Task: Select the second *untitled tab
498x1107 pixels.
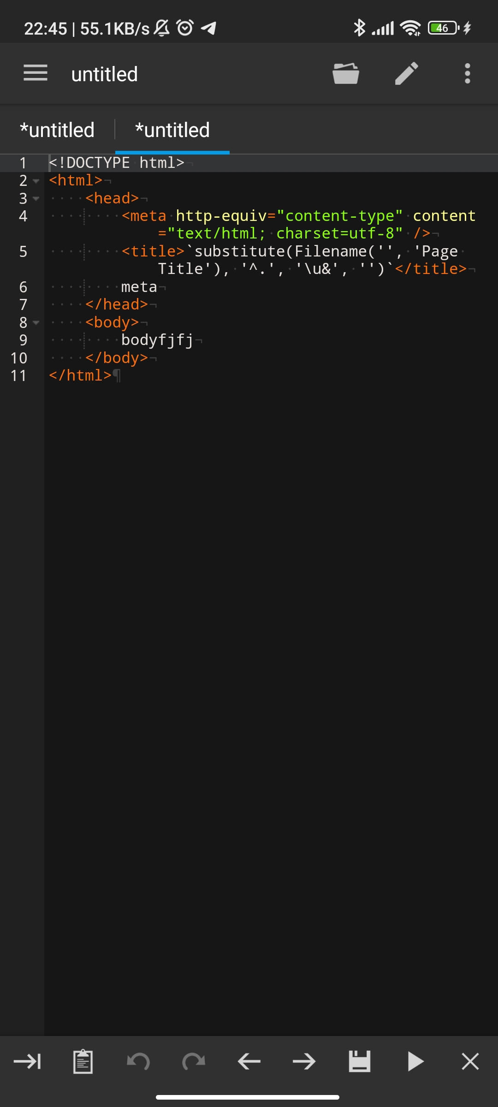Action: 172,130
